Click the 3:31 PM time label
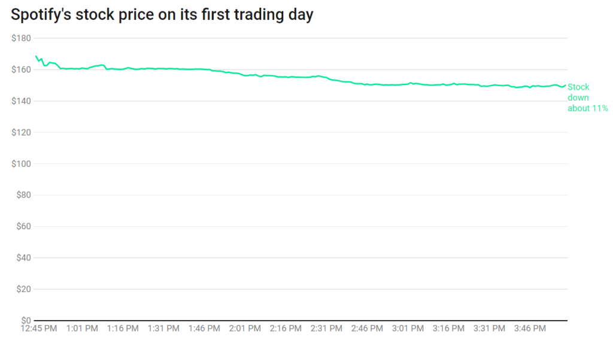This screenshot has height=340, width=613. pos(489,329)
